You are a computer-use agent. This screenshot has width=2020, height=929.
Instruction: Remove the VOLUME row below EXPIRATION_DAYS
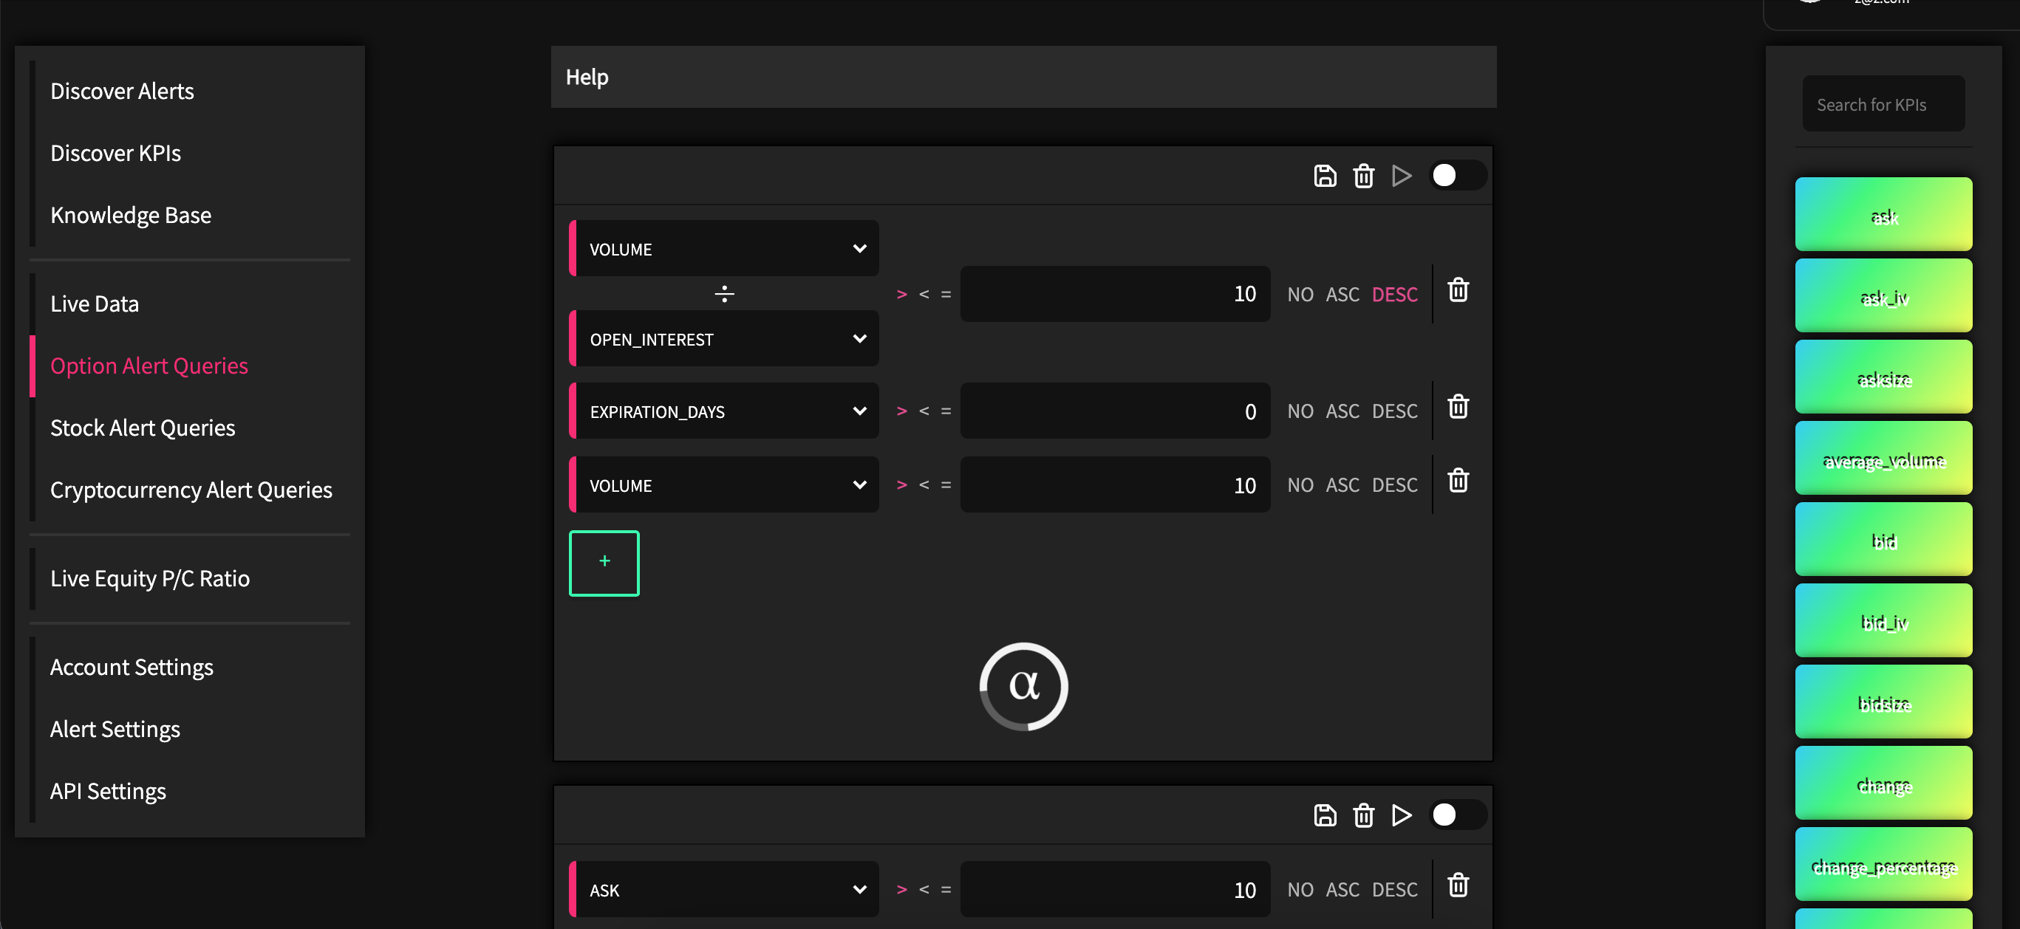coord(1458,481)
